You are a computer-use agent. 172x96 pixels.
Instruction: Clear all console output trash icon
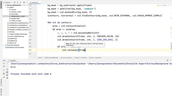point(7,78)
